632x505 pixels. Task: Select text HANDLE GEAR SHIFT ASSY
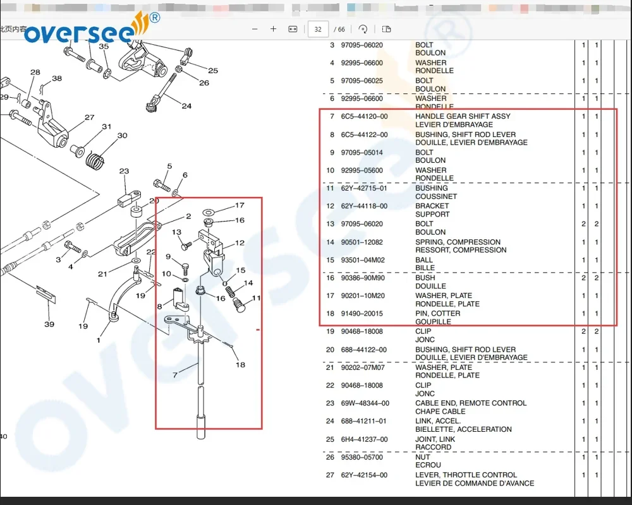tap(463, 116)
